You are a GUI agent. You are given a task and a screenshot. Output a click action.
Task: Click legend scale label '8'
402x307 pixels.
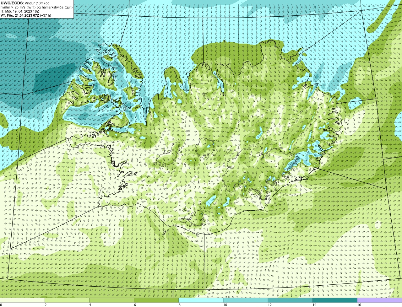click(180, 305)
